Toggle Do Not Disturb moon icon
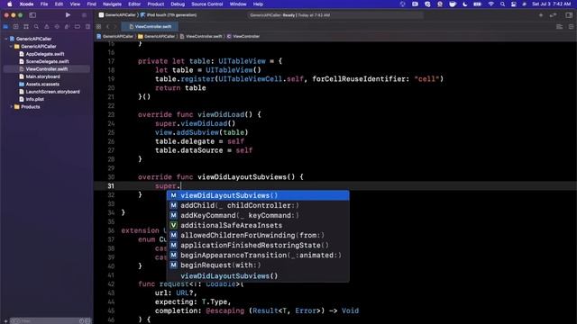The image size is (577, 324). (x=465, y=4)
